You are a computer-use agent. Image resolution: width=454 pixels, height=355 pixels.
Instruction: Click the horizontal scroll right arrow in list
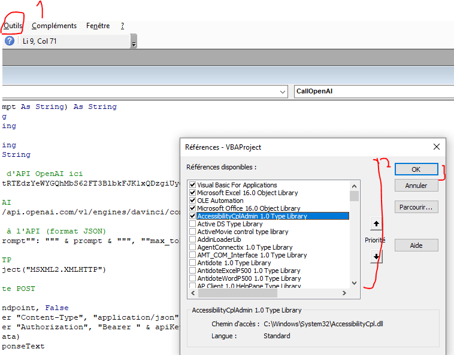tap(344, 293)
